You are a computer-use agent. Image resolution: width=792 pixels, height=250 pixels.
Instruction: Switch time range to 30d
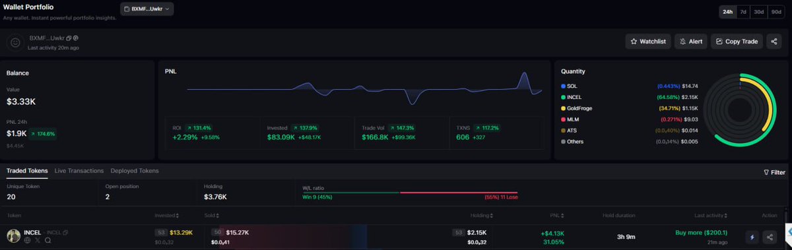pos(759,12)
